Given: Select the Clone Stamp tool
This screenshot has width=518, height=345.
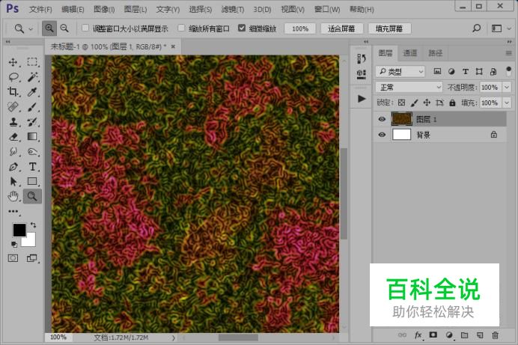Looking at the screenshot, I should pos(13,121).
